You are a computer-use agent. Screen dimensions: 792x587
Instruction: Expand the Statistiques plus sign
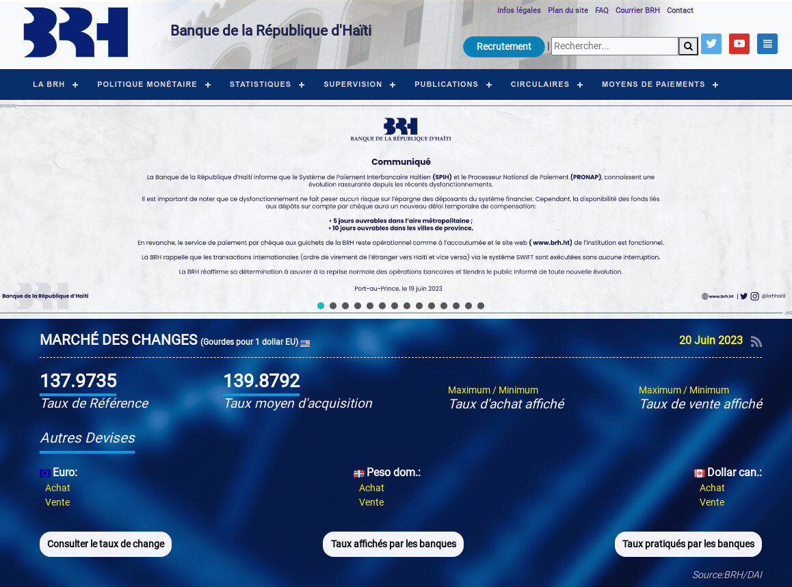[302, 85]
